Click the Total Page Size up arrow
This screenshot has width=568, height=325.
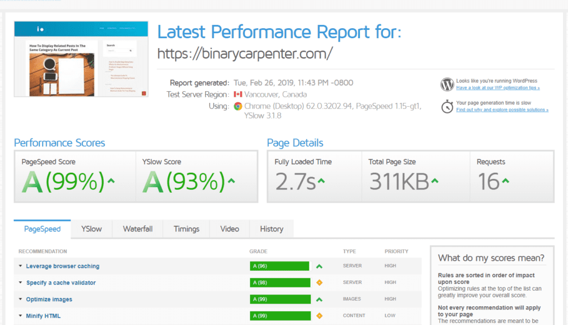tap(435, 180)
